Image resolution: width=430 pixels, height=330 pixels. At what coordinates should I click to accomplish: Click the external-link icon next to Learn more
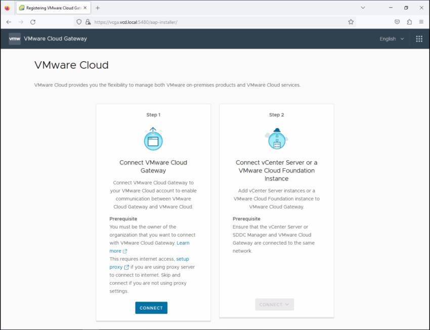[125, 251]
